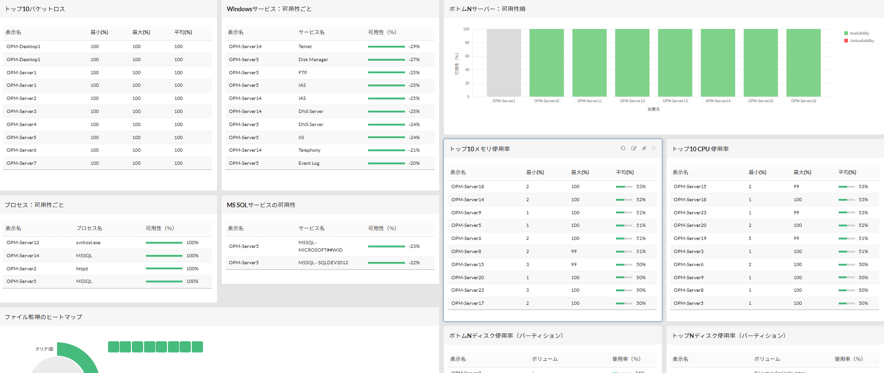Click MSSQL - MICROSOFT##WID service name
Viewport: 884px width, 373px height.
point(320,246)
